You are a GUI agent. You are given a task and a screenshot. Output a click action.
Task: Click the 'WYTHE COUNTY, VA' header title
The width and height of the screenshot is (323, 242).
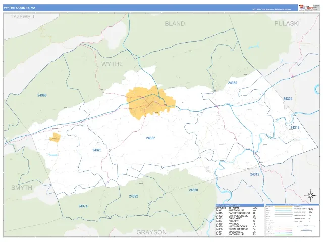[19, 8]
